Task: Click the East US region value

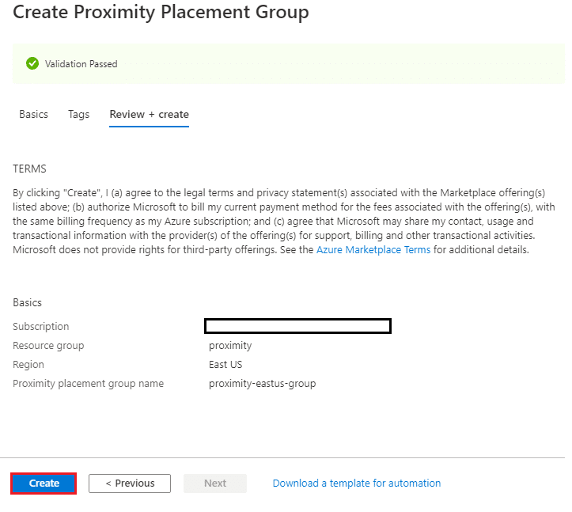Action: pyautogui.click(x=225, y=364)
